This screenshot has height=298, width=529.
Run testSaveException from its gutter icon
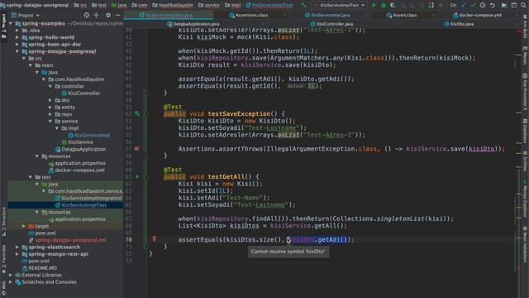pyautogui.click(x=137, y=114)
